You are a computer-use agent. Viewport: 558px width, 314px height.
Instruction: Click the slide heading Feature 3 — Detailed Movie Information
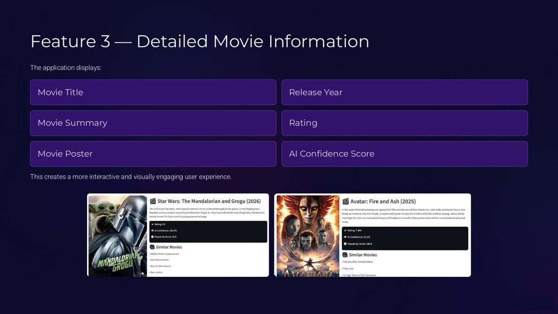coord(200,41)
